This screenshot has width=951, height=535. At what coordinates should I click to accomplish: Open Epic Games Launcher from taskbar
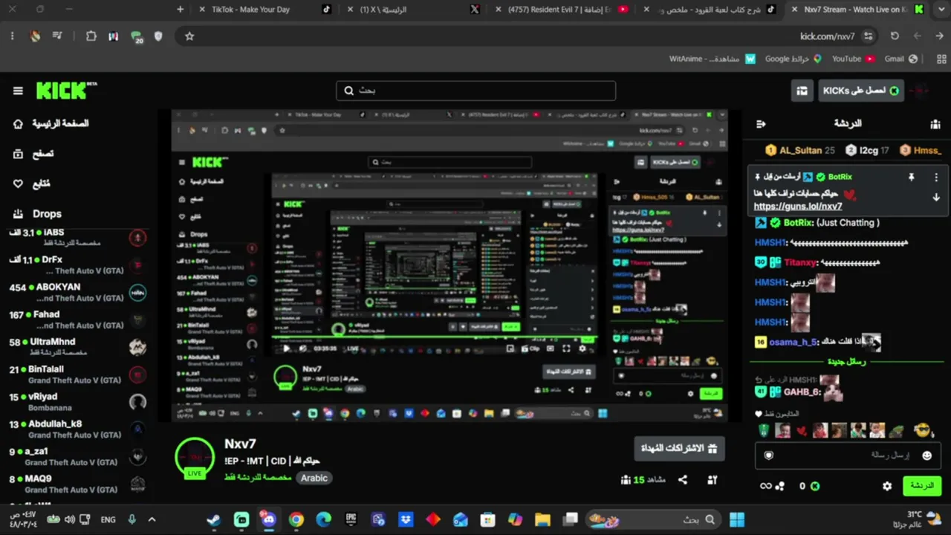351,519
